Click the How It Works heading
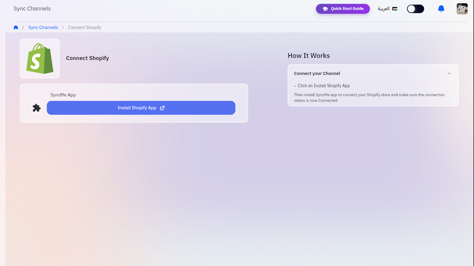The image size is (474, 266). pyautogui.click(x=308, y=55)
